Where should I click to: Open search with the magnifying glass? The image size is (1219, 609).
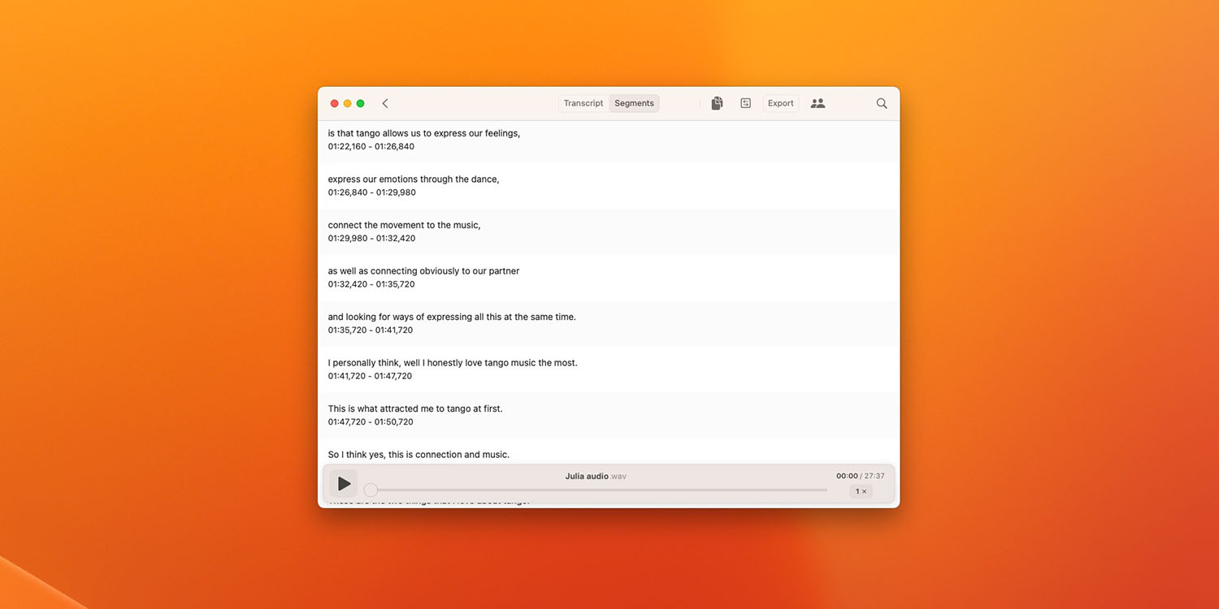882,103
